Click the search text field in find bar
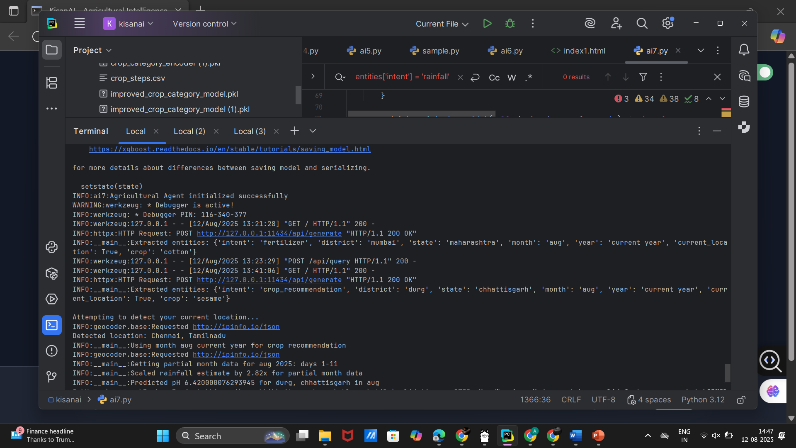Viewport: 796px width, 448px height. point(402,77)
